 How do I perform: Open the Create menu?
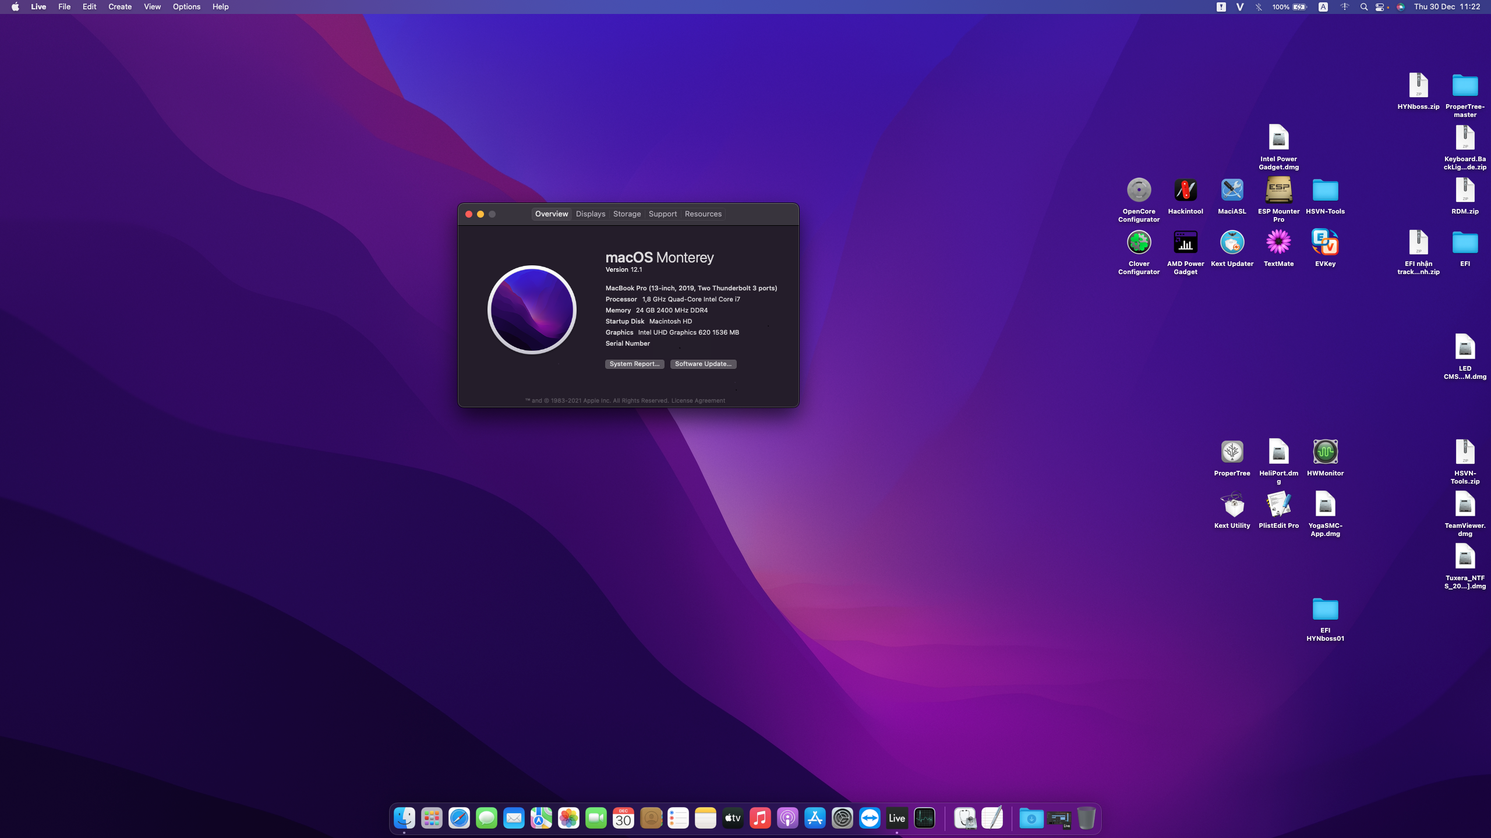(x=120, y=7)
